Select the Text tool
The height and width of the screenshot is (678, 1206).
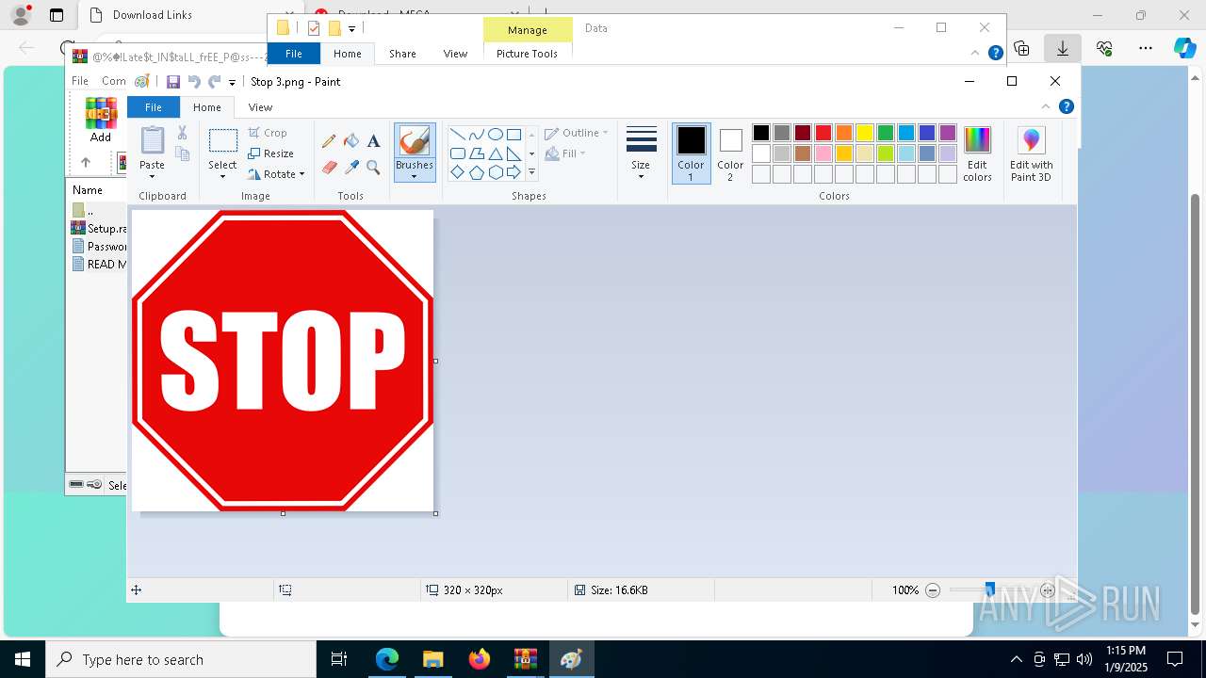tap(373, 141)
